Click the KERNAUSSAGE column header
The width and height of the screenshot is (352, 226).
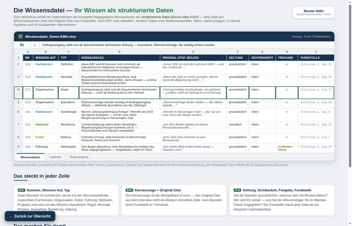[x=120, y=57]
